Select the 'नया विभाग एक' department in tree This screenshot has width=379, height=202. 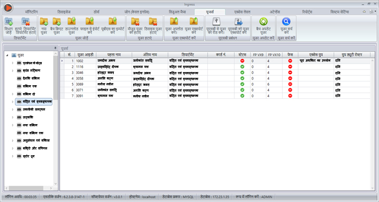(33, 133)
